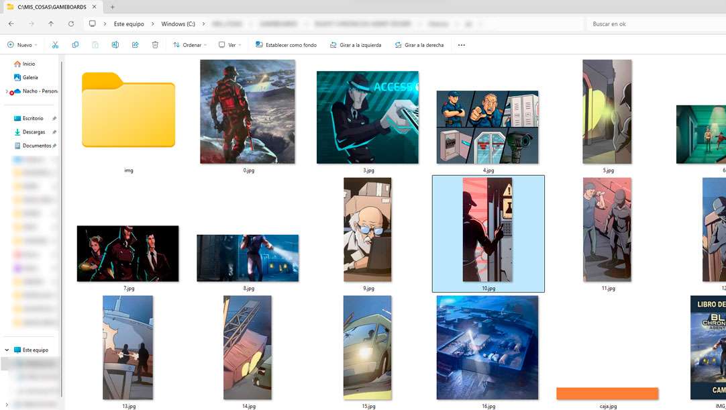726x410 pixels.
Task: Click the 7.jpg file name label
Action: click(x=129, y=288)
